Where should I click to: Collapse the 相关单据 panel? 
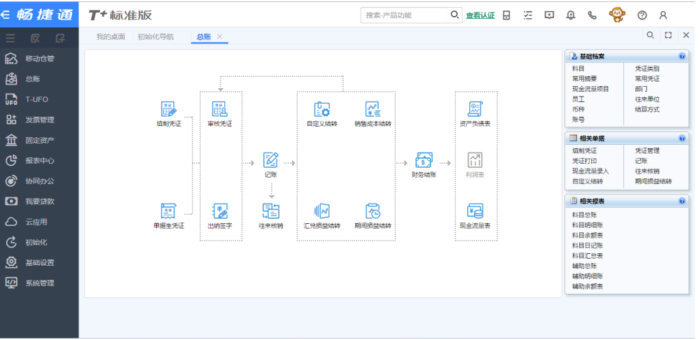click(681, 138)
